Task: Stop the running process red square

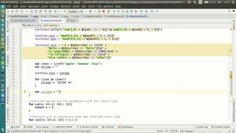Action: [x=103, y=11]
